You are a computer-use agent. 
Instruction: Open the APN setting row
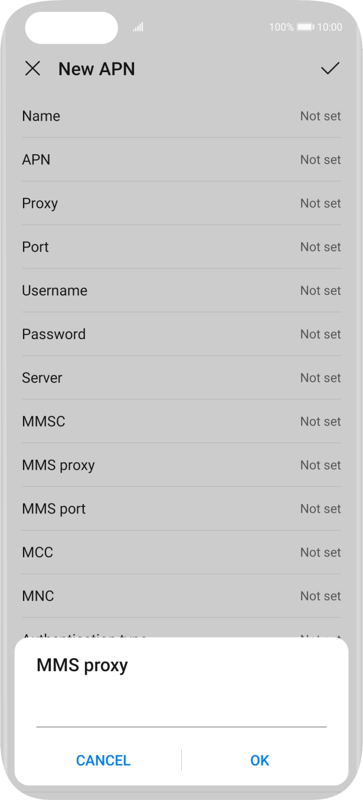[x=181, y=160]
